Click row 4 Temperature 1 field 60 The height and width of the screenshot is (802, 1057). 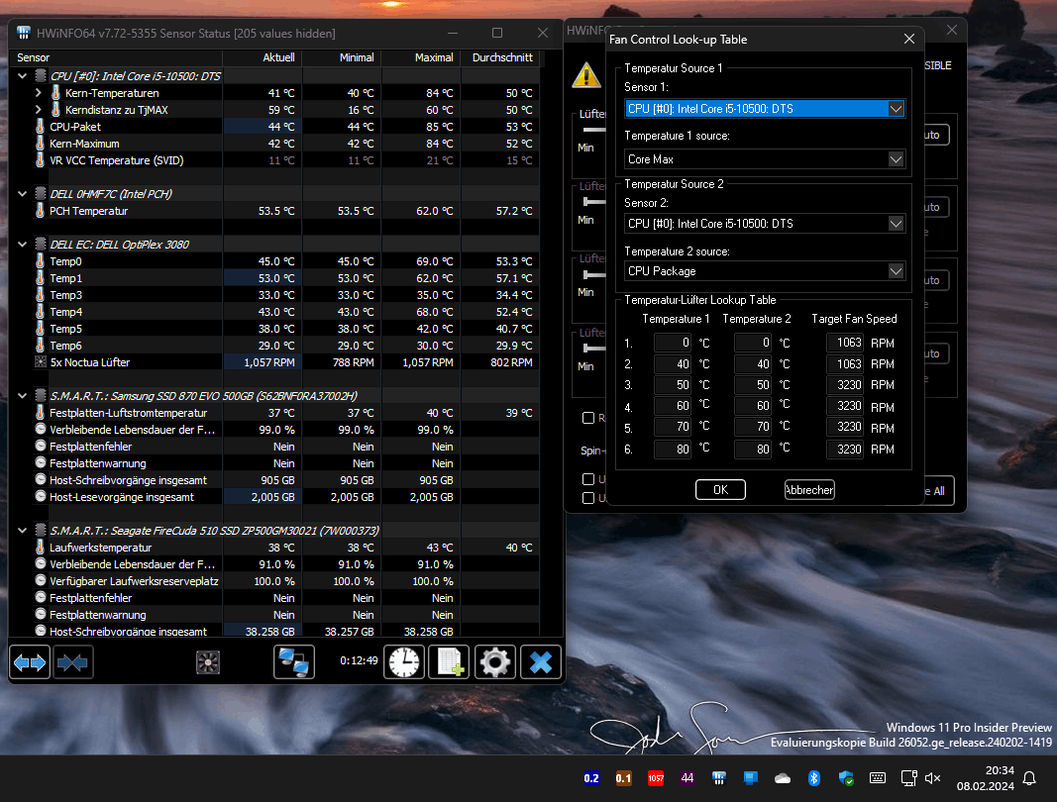672,406
